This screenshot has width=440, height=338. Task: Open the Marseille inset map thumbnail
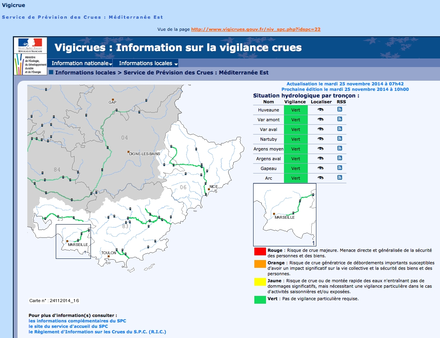point(285,215)
